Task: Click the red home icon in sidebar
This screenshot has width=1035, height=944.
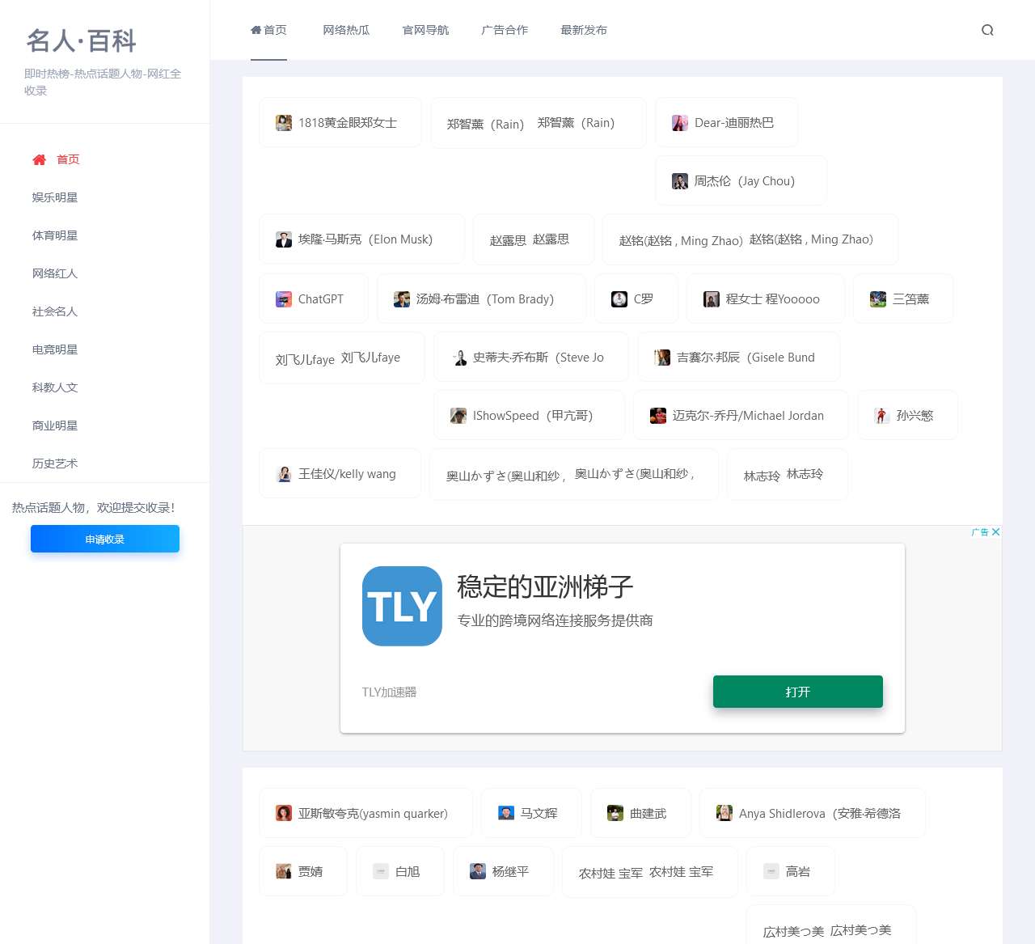Action: coord(39,159)
